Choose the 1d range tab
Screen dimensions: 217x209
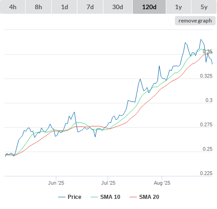[x=65, y=7]
